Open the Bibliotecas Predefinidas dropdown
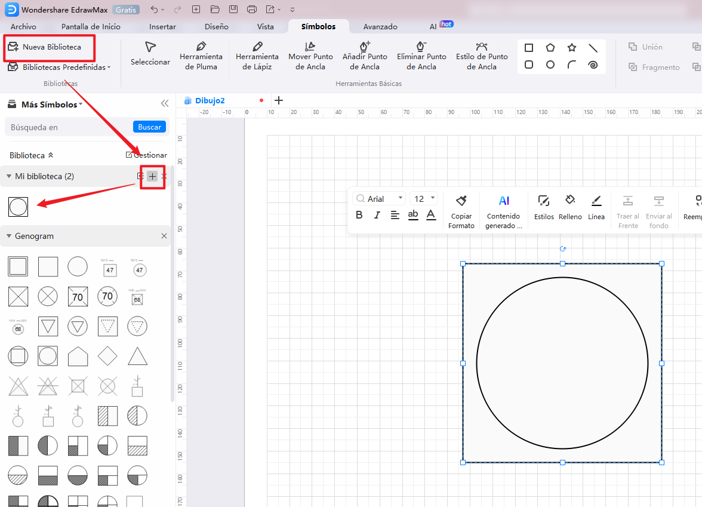 (x=60, y=67)
